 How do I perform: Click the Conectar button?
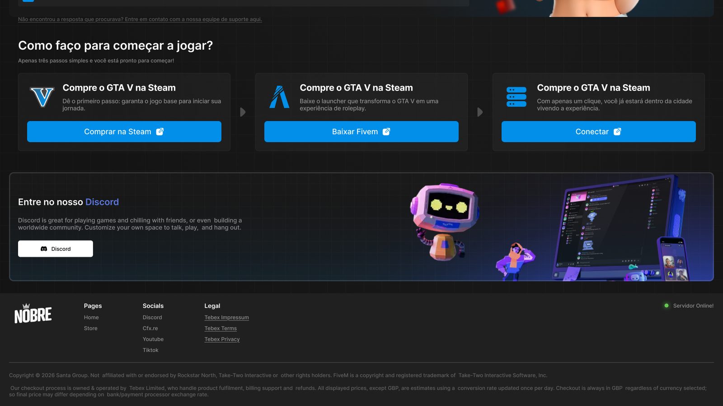point(599,132)
